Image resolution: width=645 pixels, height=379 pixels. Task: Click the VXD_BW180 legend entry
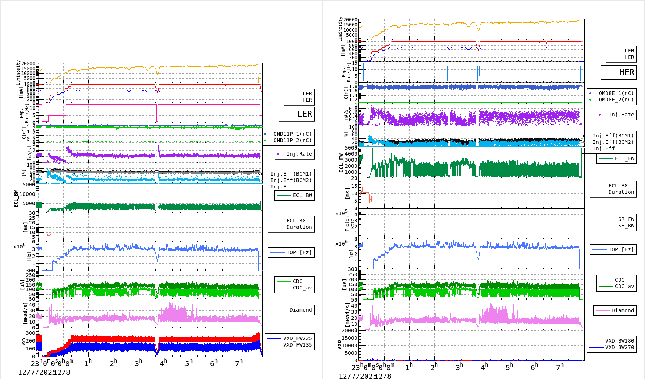click(619, 341)
